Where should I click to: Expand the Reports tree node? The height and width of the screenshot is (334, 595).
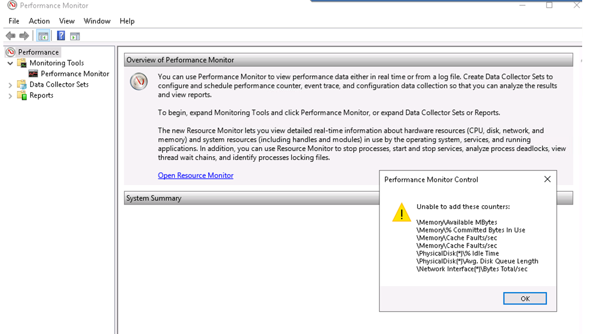pyautogui.click(x=10, y=95)
